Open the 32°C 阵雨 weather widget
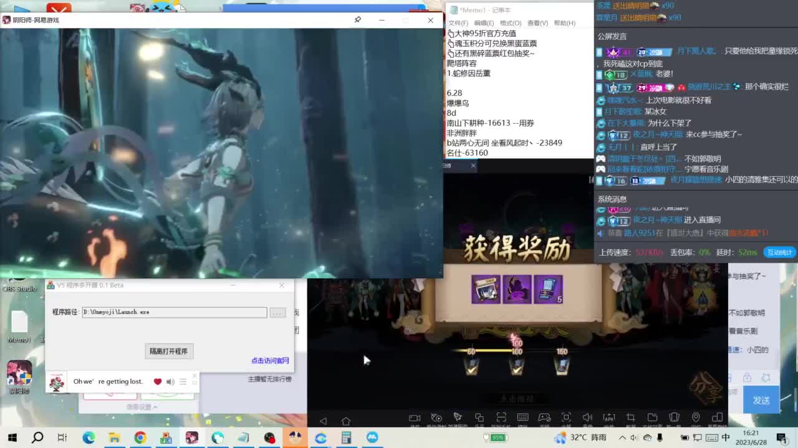The height and width of the screenshot is (448, 798). pos(580,437)
